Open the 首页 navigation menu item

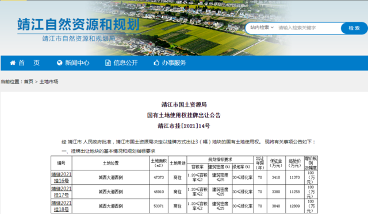(x=29, y=63)
